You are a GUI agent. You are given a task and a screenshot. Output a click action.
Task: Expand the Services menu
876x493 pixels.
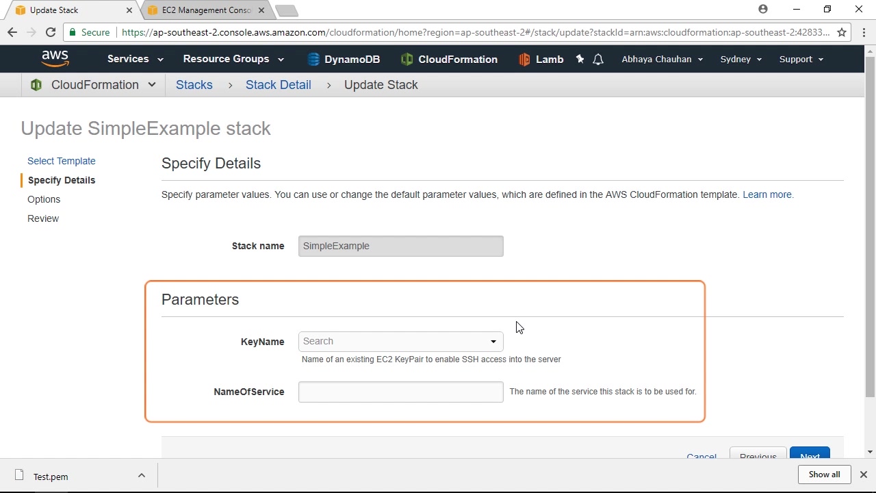click(135, 59)
